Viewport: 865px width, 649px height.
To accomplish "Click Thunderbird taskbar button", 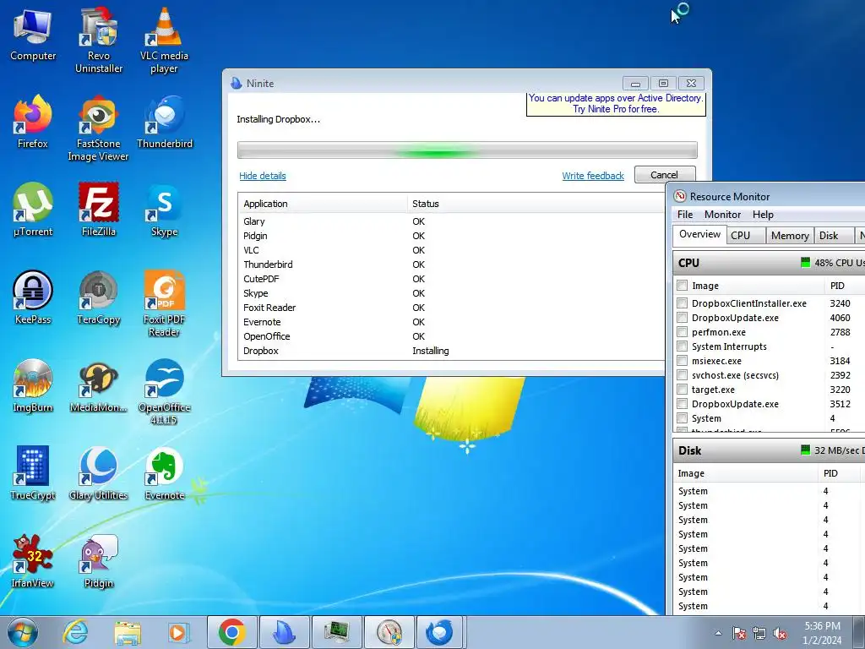I will pyautogui.click(x=441, y=632).
